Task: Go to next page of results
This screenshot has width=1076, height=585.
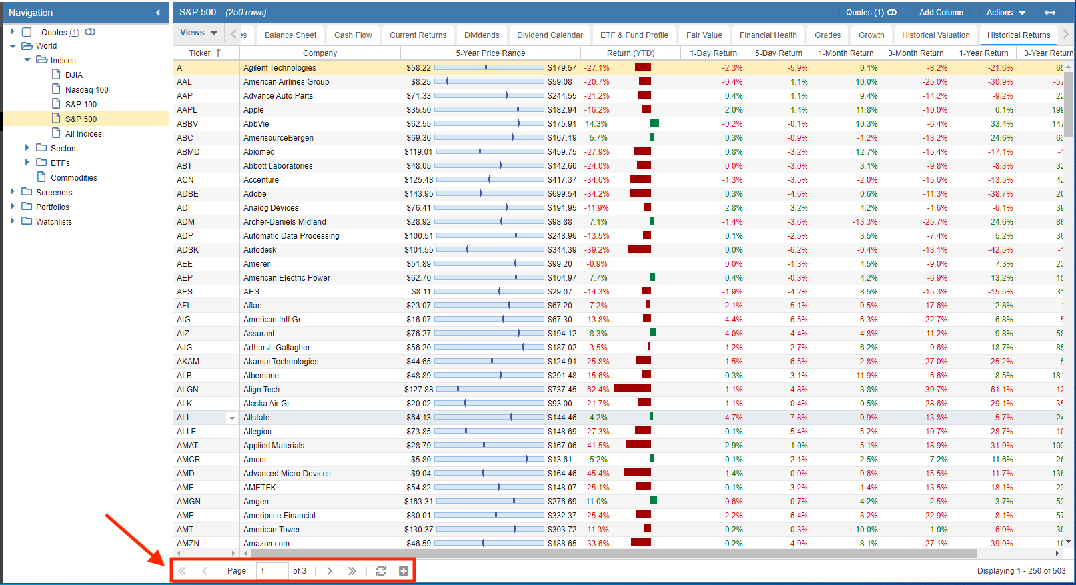Action: coord(330,571)
